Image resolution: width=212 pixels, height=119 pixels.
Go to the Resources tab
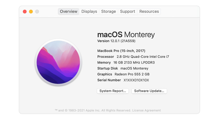(149, 11)
